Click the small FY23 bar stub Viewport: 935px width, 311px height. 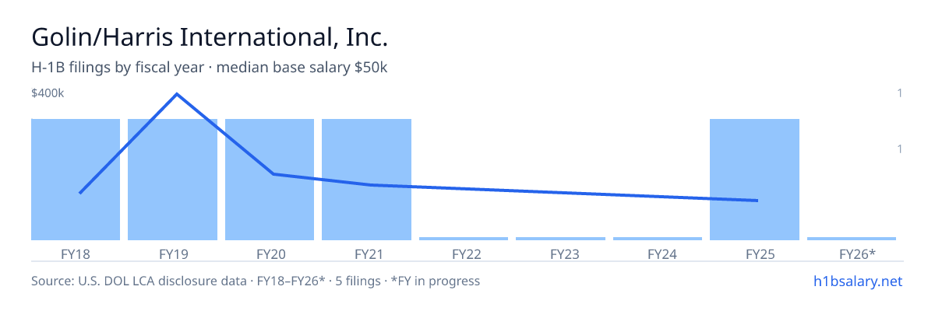(560, 239)
